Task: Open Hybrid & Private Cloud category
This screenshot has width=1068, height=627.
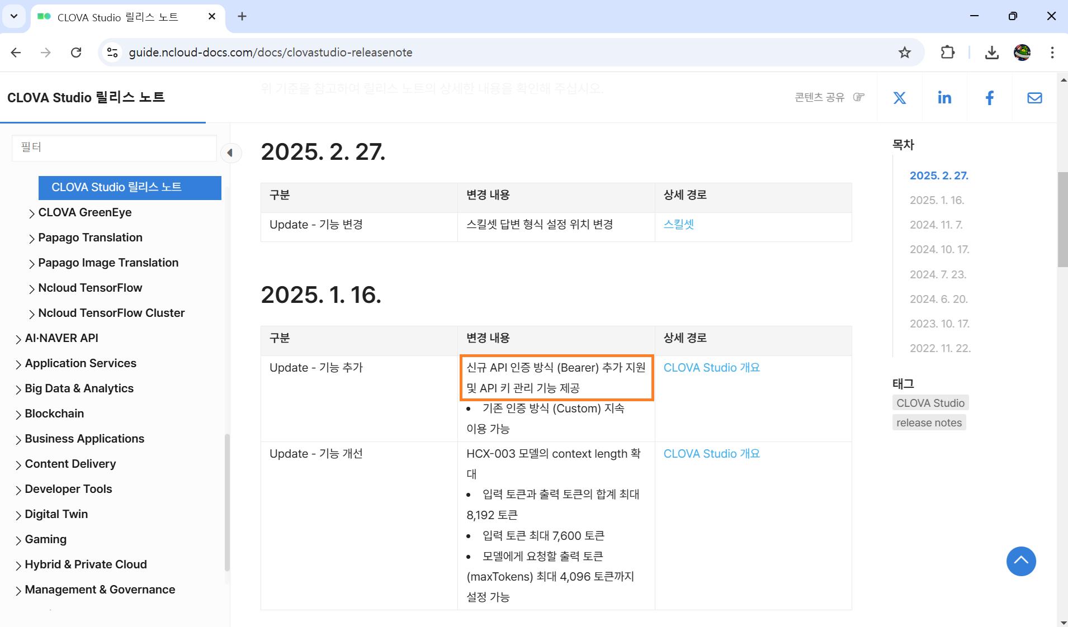Action: (86, 564)
